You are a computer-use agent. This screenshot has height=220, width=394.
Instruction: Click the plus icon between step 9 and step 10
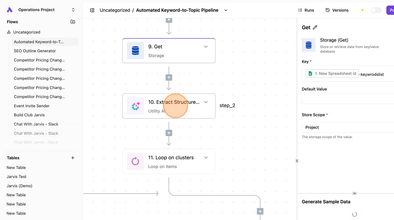coord(169,78)
